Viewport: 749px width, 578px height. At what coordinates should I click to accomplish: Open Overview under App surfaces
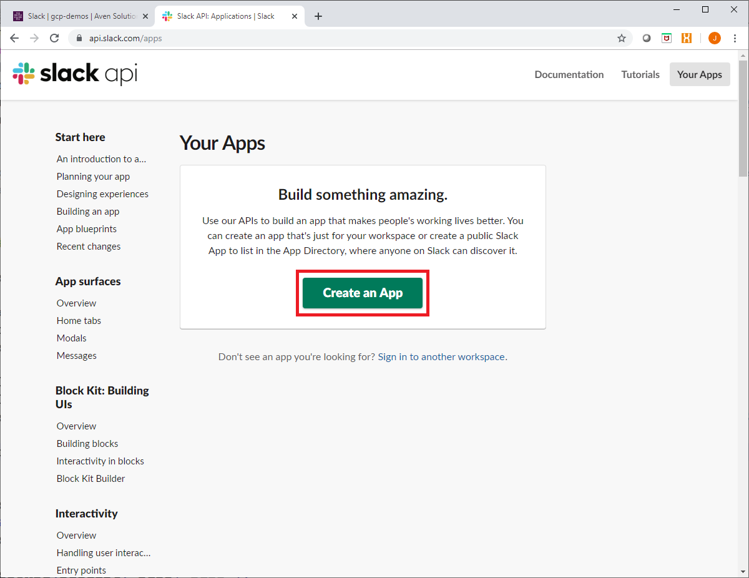[76, 303]
